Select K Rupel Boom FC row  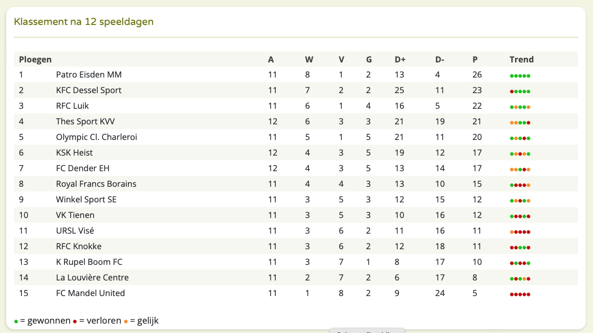(296, 262)
